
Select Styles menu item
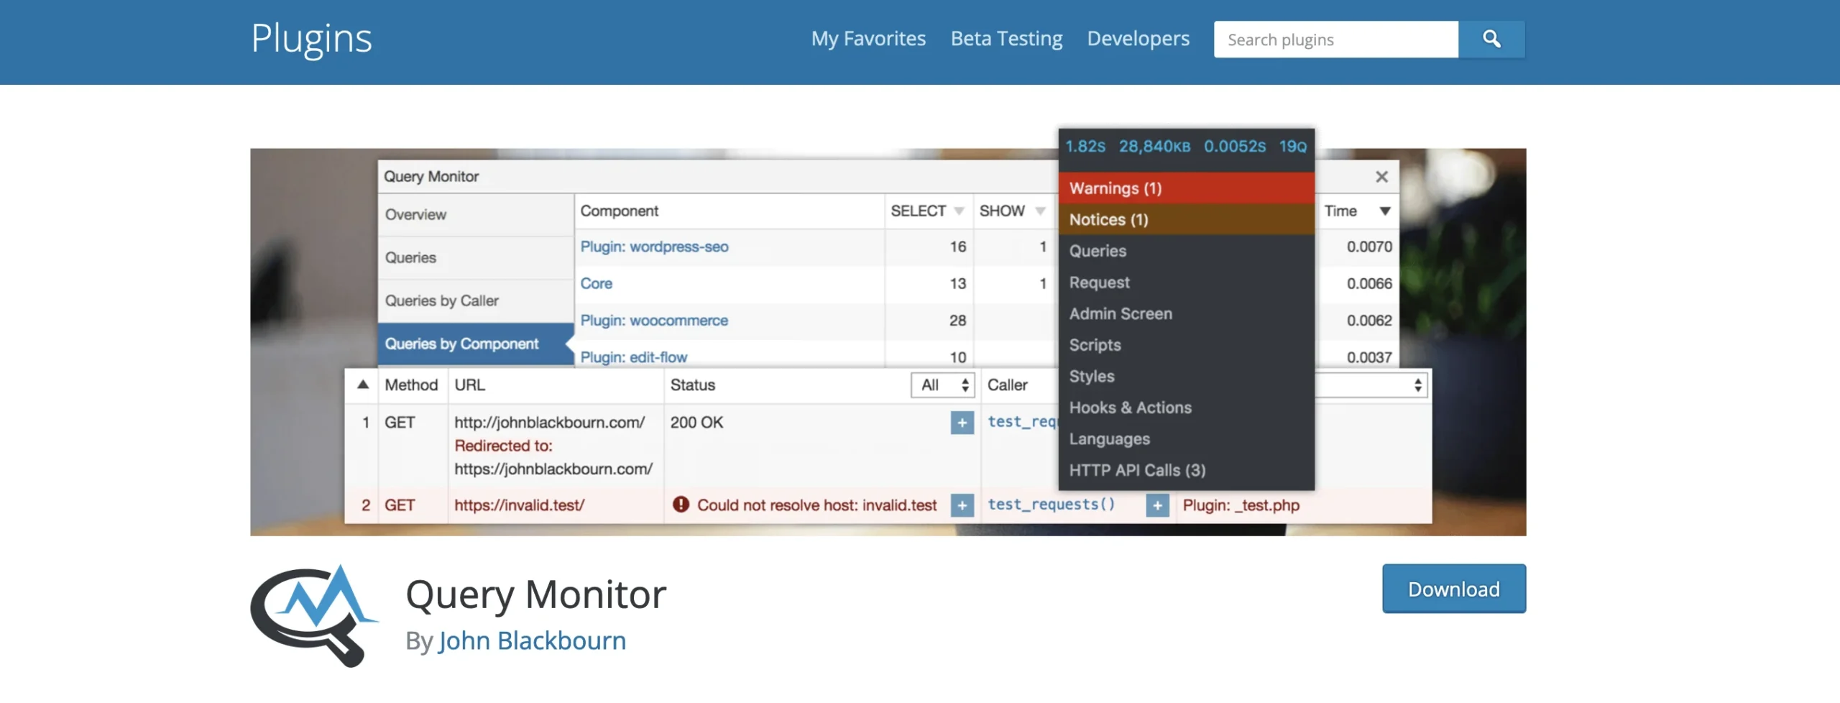(x=1187, y=376)
